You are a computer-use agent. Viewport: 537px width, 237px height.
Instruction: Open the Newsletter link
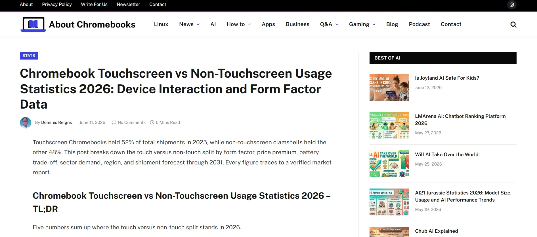pyautogui.click(x=128, y=5)
